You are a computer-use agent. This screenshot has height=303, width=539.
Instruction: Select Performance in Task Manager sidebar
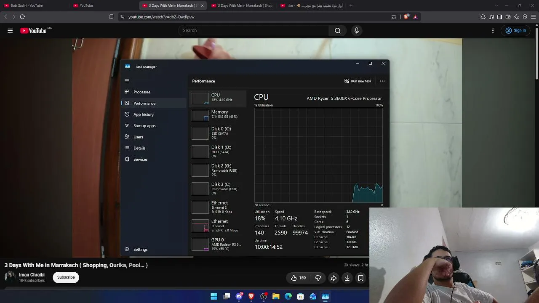[x=144, y=103]
